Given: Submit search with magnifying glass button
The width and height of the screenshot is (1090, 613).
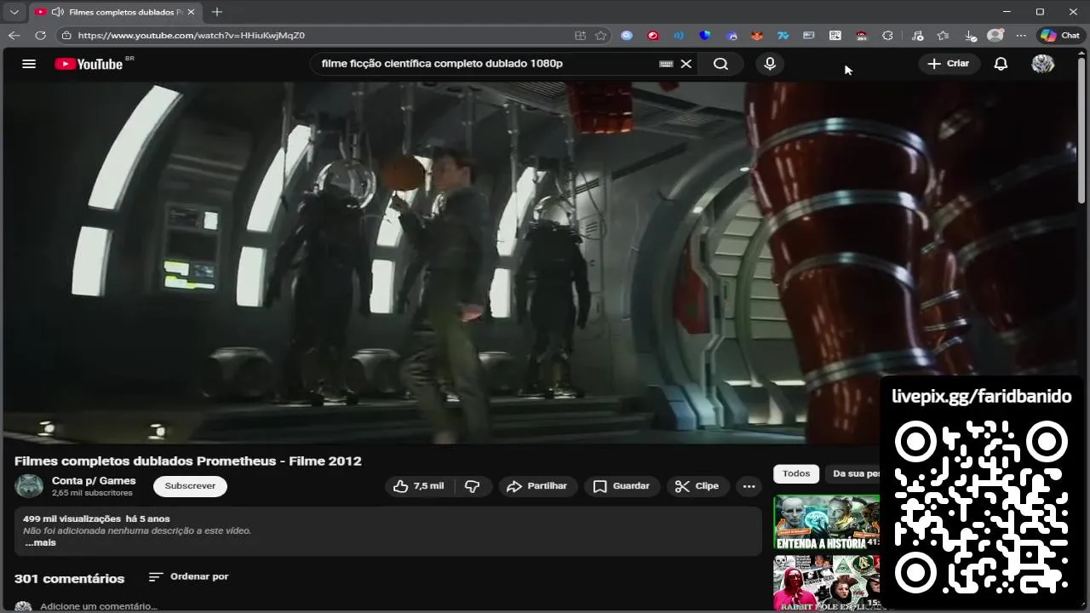Looking at the screenshot, I should [x=720, y=64].
